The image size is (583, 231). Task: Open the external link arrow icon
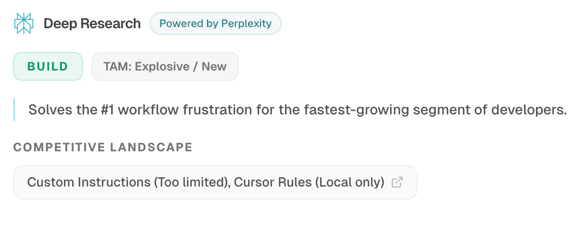(x=397, y=182)
